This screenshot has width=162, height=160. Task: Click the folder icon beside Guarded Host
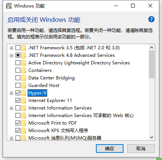tap(23, 85)
